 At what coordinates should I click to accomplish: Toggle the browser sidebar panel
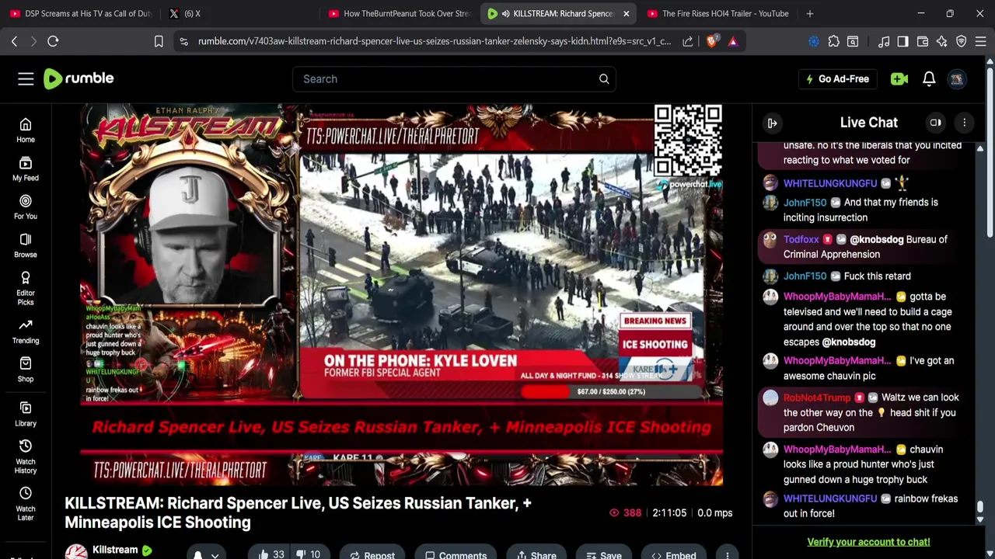coord(903,41)
